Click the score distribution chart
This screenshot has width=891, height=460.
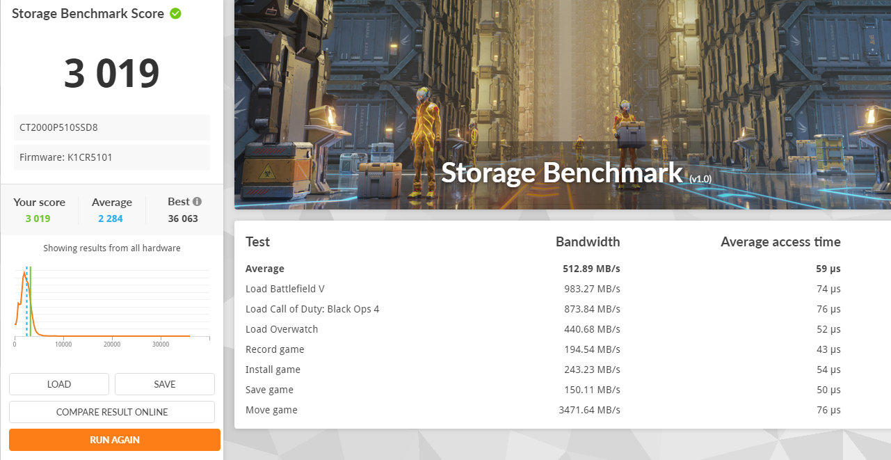pos(111,303)
